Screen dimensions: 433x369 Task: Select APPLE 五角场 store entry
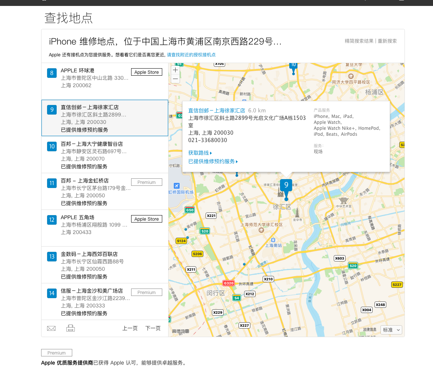click(x=77, y=217)
